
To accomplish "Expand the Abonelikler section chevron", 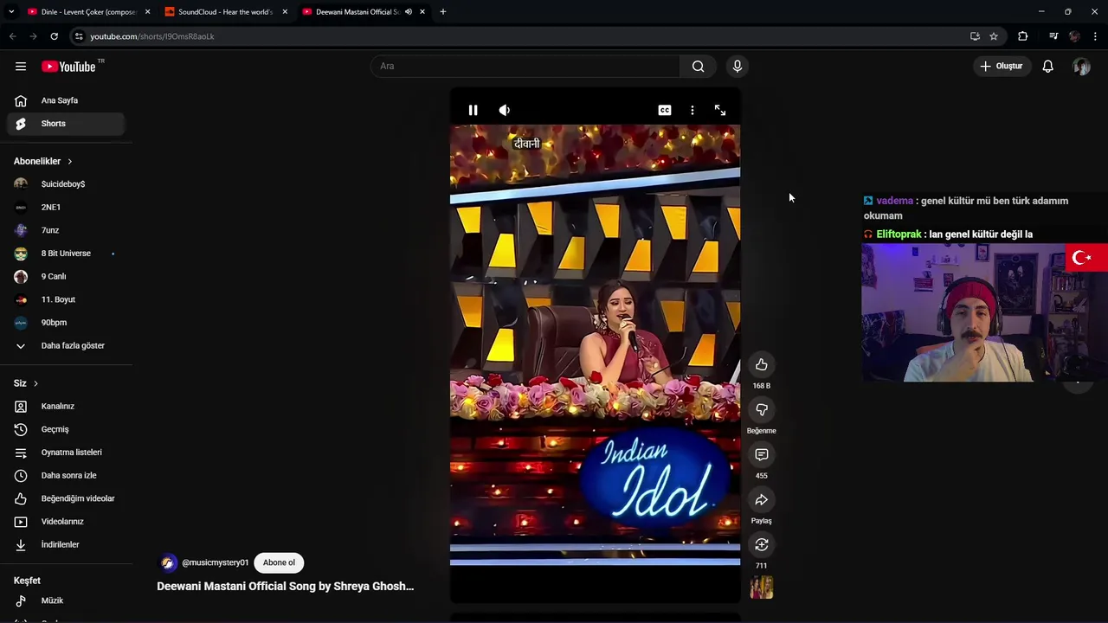I will coord(70,161).
